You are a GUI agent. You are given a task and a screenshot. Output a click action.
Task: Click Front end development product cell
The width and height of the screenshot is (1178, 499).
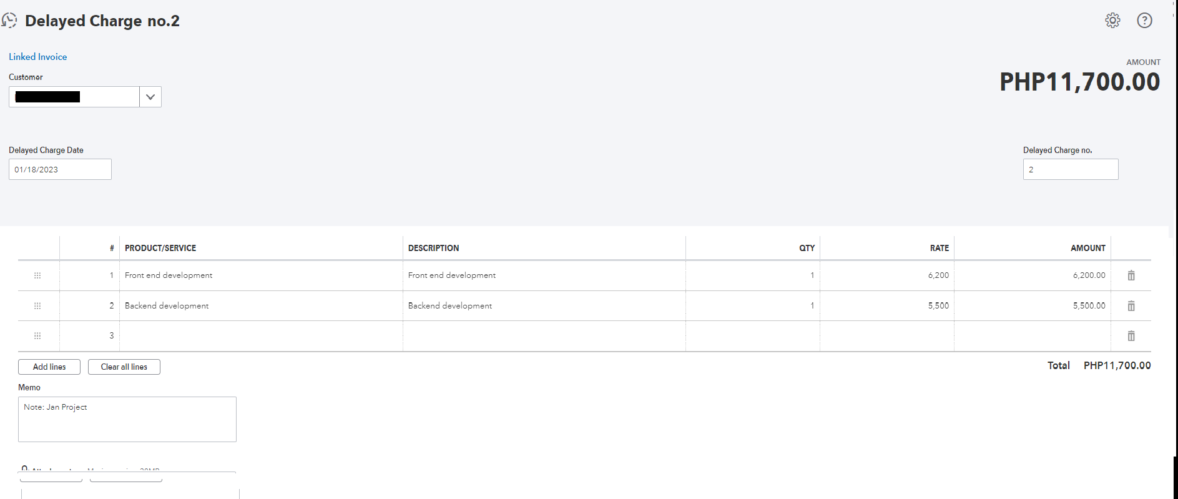pyautogui.click(x=260, y=275)
